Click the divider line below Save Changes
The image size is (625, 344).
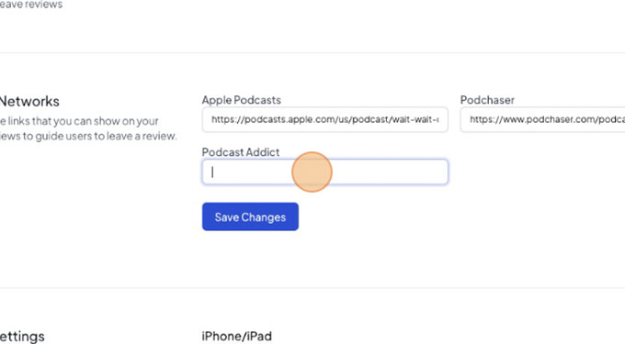(x=312, y=287)
